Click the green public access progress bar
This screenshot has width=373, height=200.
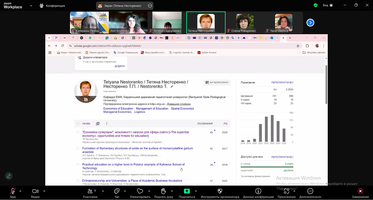pyautogui.click(x=267, y=167)
